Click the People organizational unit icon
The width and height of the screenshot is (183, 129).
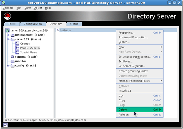[17, 48]
